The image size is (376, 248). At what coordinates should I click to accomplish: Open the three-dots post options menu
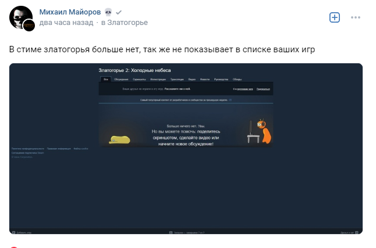[x=356, y=17]
